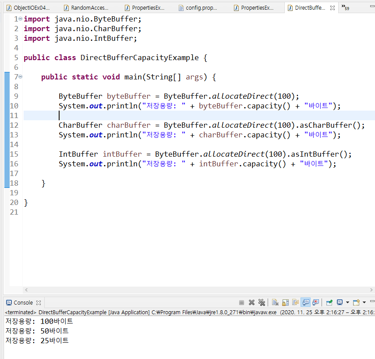Pin the console view
Screen dimensions: 375x359
point(329,303)
